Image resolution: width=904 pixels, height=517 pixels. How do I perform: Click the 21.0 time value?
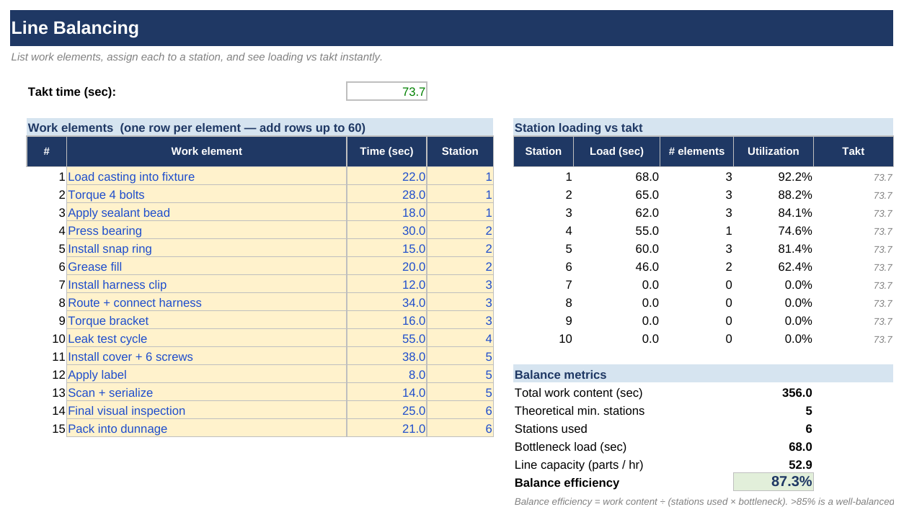[x=386, y=428]
